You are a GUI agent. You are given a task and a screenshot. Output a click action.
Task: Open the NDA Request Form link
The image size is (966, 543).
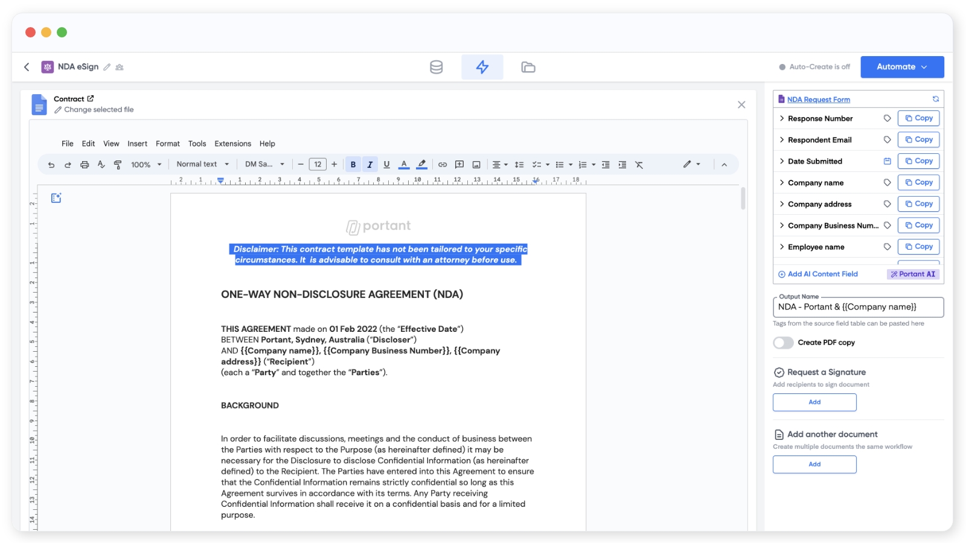click(818, 100)
